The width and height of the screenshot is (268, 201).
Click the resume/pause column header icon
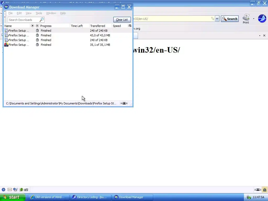pyautogui.click(x=32, y=26)
